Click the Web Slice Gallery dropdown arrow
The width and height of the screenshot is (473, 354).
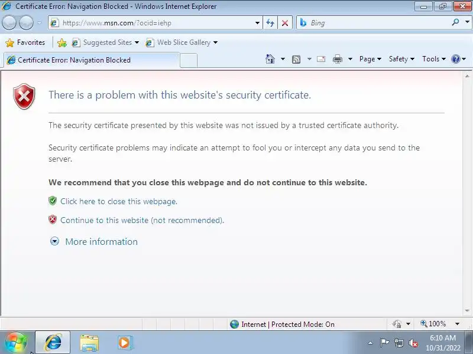pos(215,42)
